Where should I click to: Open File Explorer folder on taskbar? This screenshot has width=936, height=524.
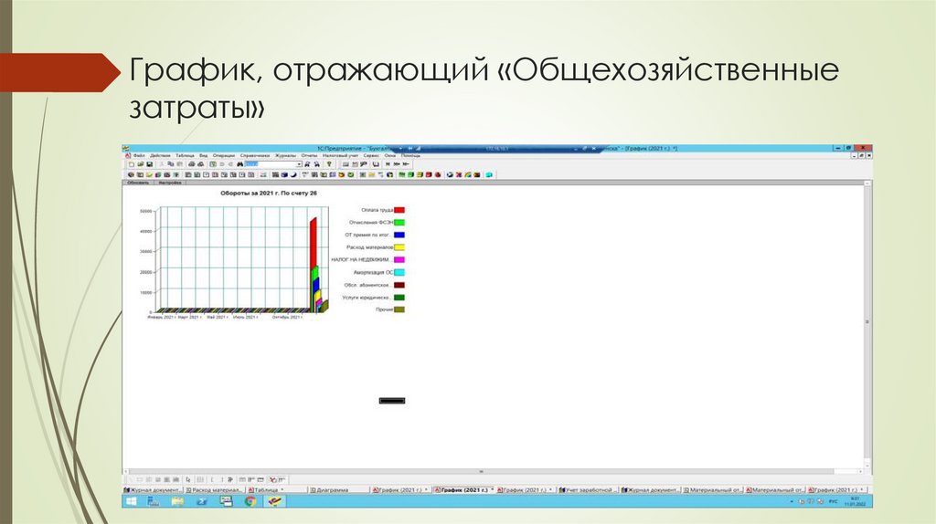point(177,501)
